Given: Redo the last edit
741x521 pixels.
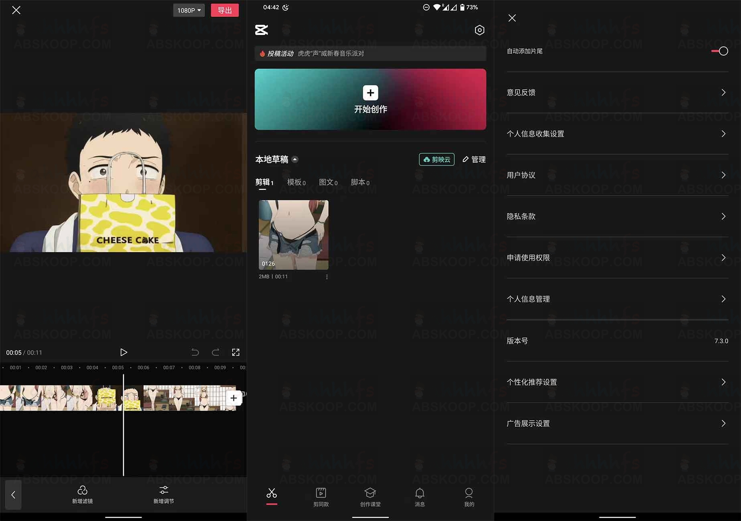Looking at the screenshot, I should 215,352.
